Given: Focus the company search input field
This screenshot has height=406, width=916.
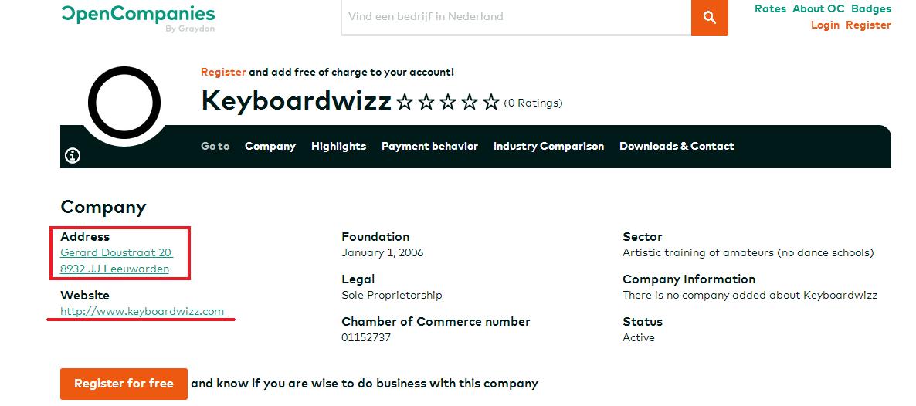Looking at the screenshot, I should coord(516,16).
